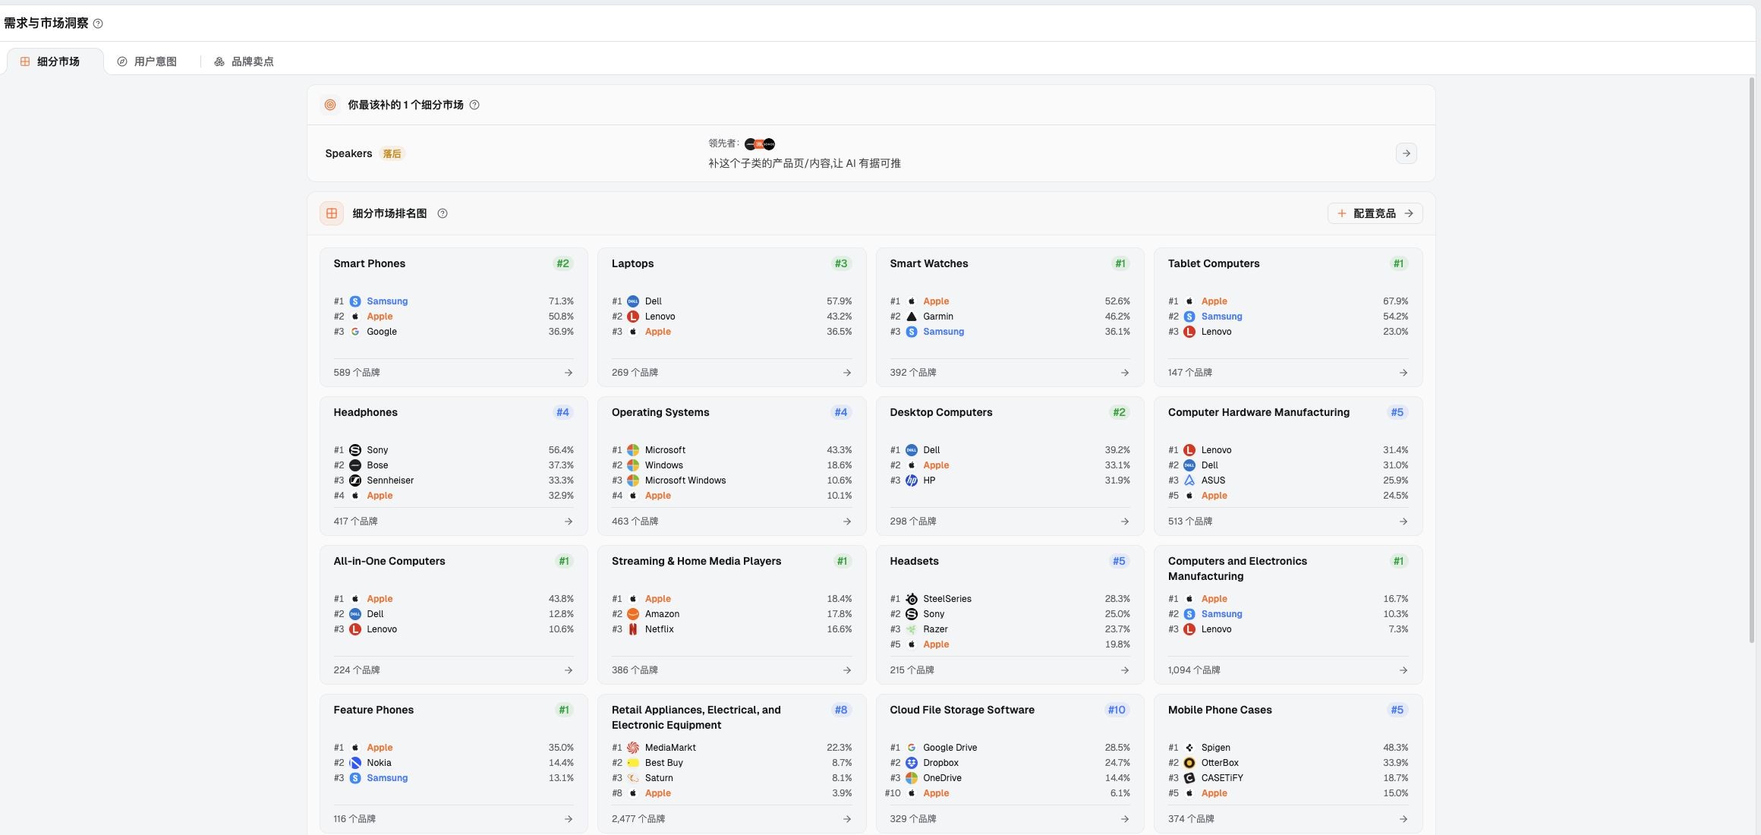
Task: Switch to the 用户意图 tab
Action: [x=146, y=61]
